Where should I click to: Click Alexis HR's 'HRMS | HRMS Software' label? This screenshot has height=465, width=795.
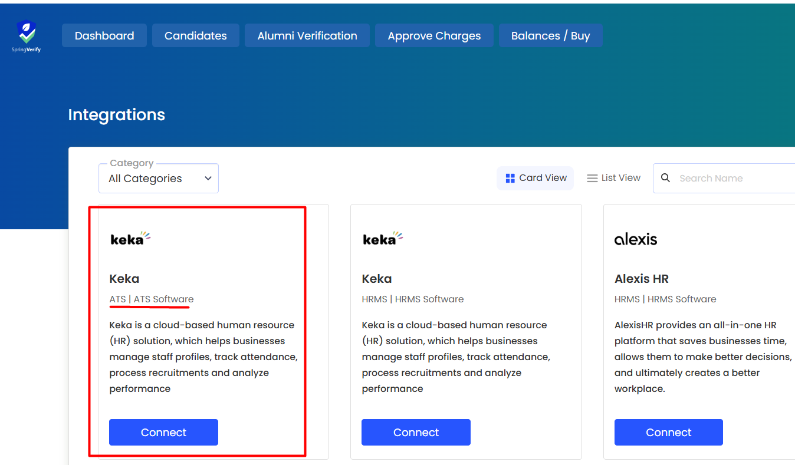(665, 299)
